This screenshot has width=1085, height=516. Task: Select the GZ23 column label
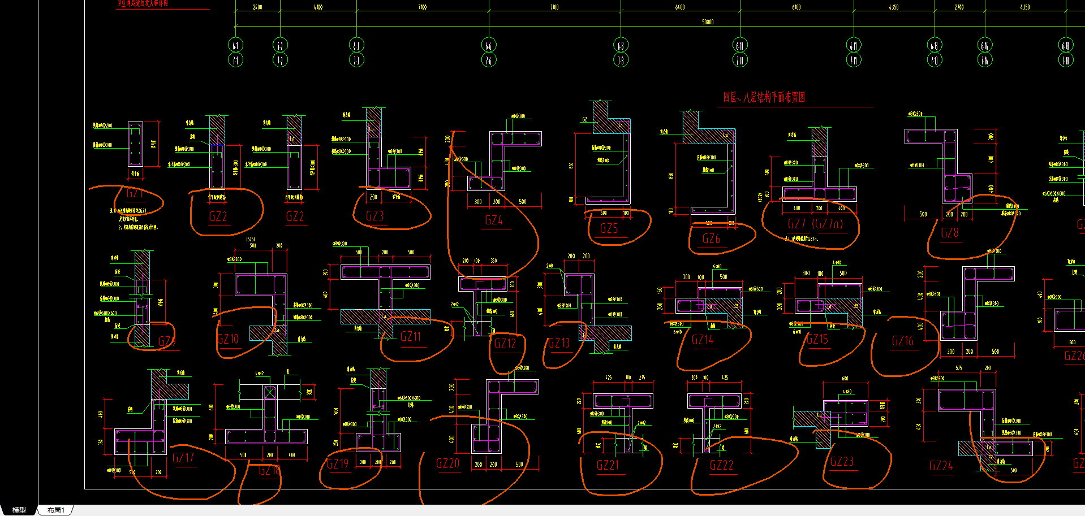(x=842, y=462)
